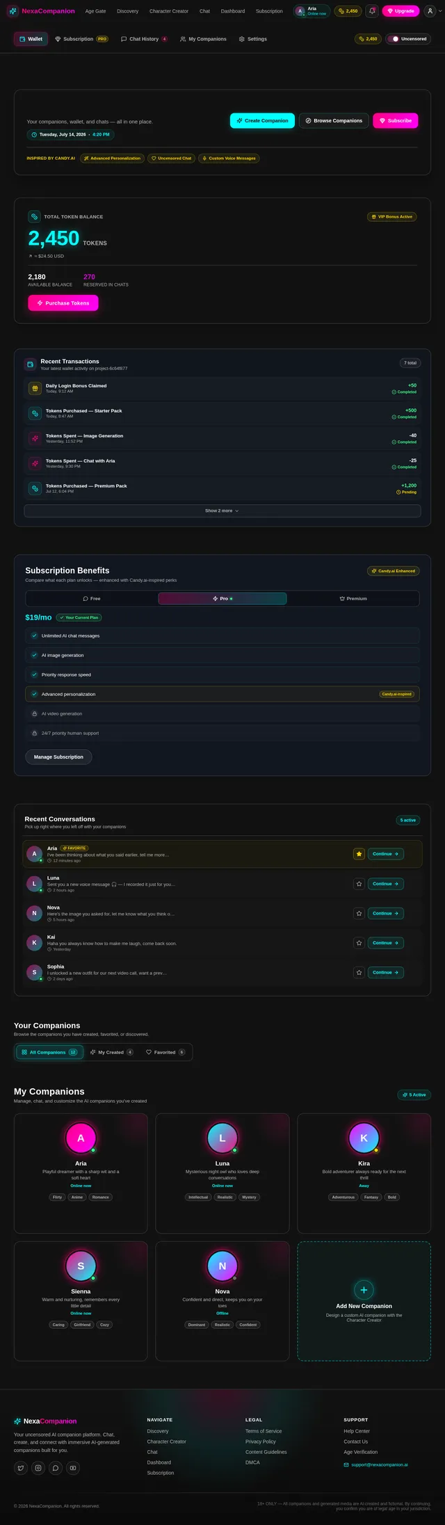Toggle the Uncensored switch
This screenshot has height=1525, width=445.
pos(394,39)
